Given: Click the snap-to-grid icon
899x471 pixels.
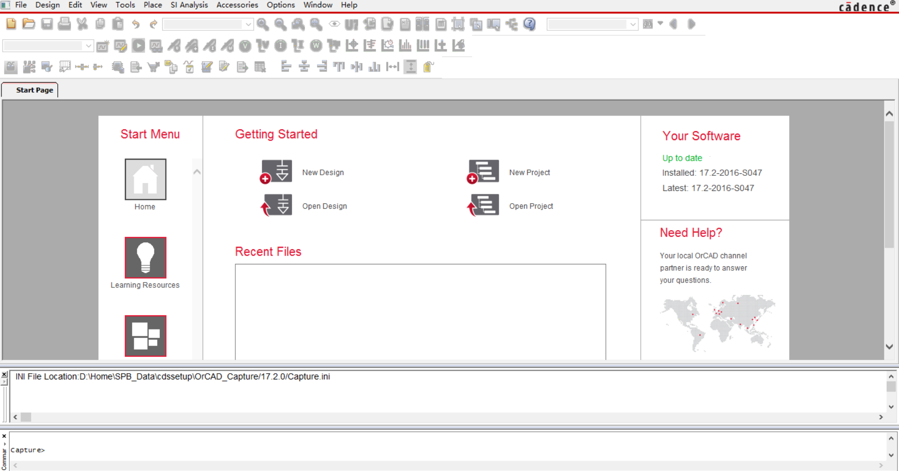Looking at the screenshot, I should (x=458, y=24).
